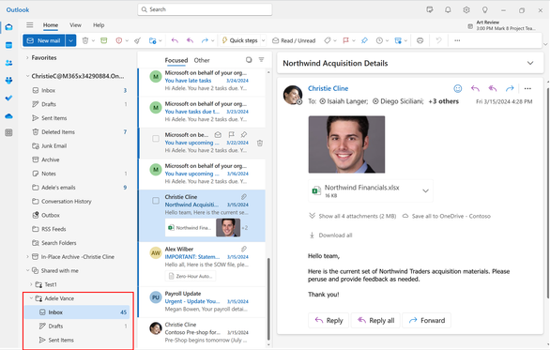
Task: Click the Reply all button below the message
Action: 375,320
